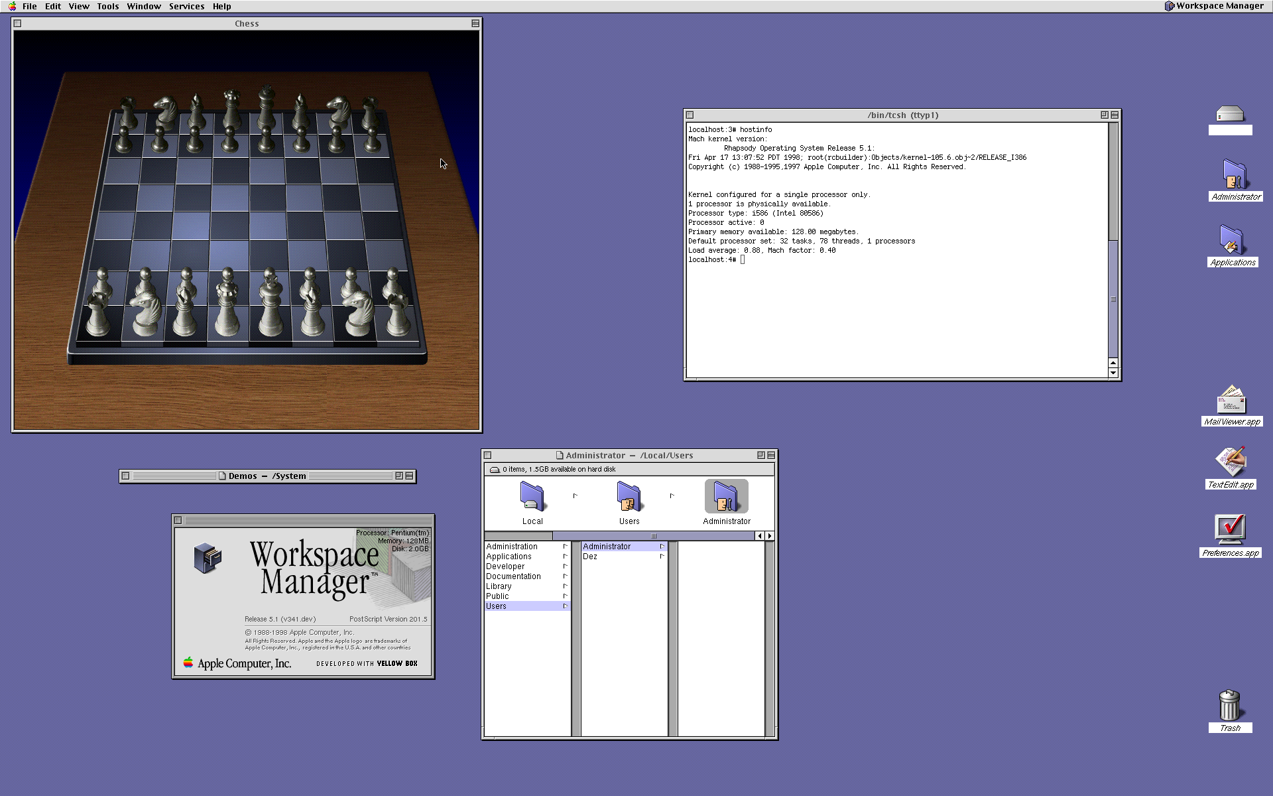Viewport: 1273px width, 796px height.
Task: Open the Dez user folder entry
Action: click(x=590, y=557)
